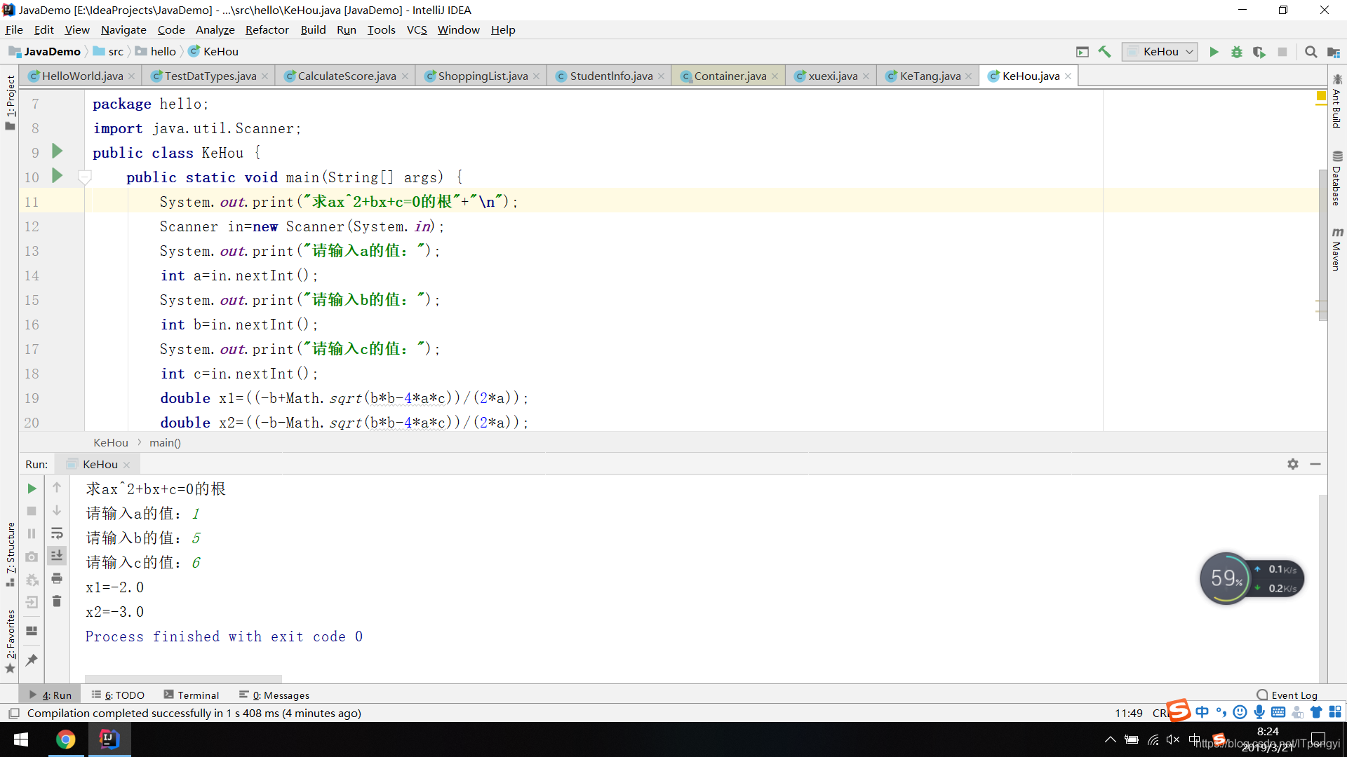Click the print console output icon
This screenshot has height=757, width=1347.
pyautogui.click(x=57, y=578)
